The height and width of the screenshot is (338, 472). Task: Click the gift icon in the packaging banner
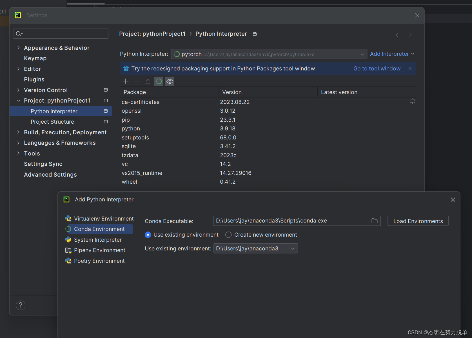click(126, 68)
